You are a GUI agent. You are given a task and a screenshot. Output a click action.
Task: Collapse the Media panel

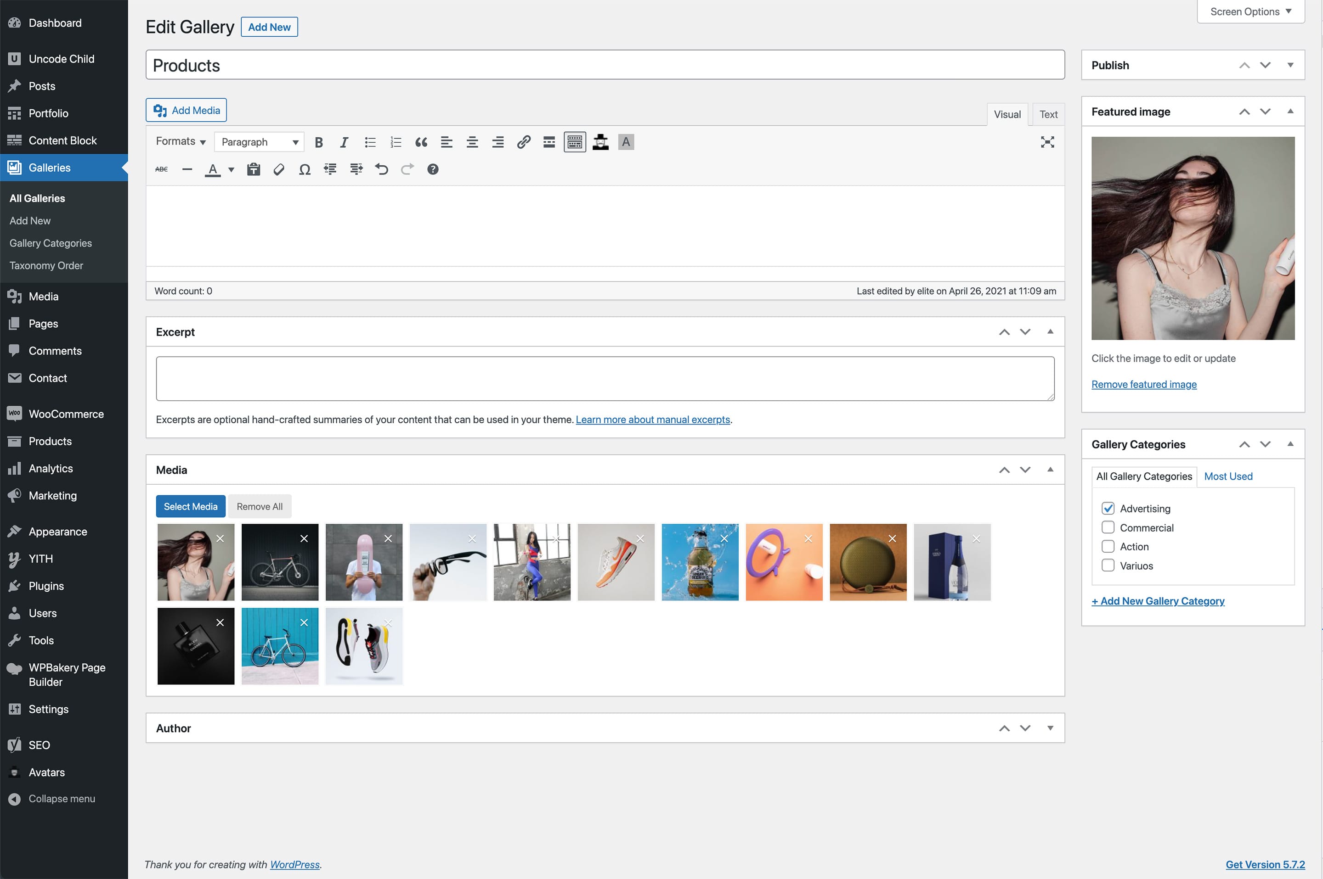tap(1050, 470)
